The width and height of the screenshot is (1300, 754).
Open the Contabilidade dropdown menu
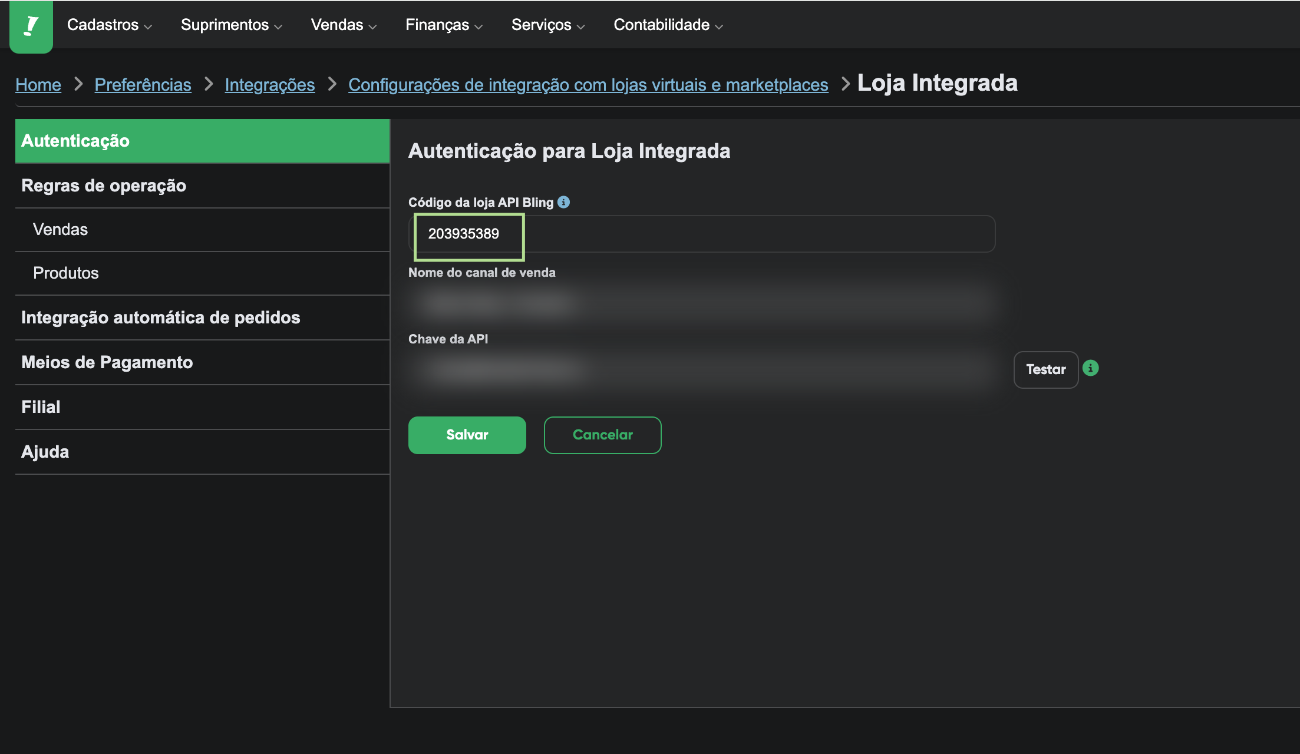(668, 25)
